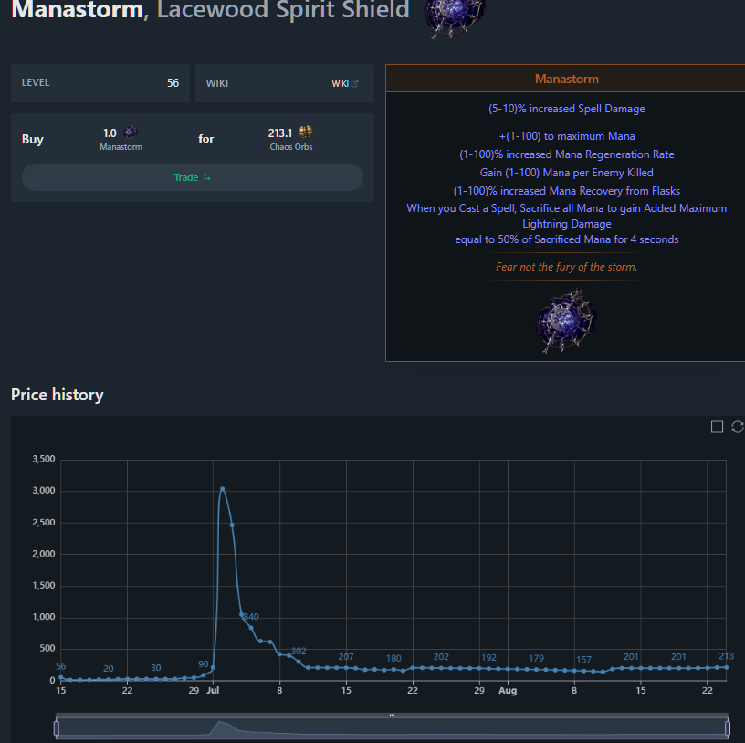This screenshot has width=745, height=743.
Task: Click '(5-10)% increased Spell Damage' text
Action: pos(566,109)
